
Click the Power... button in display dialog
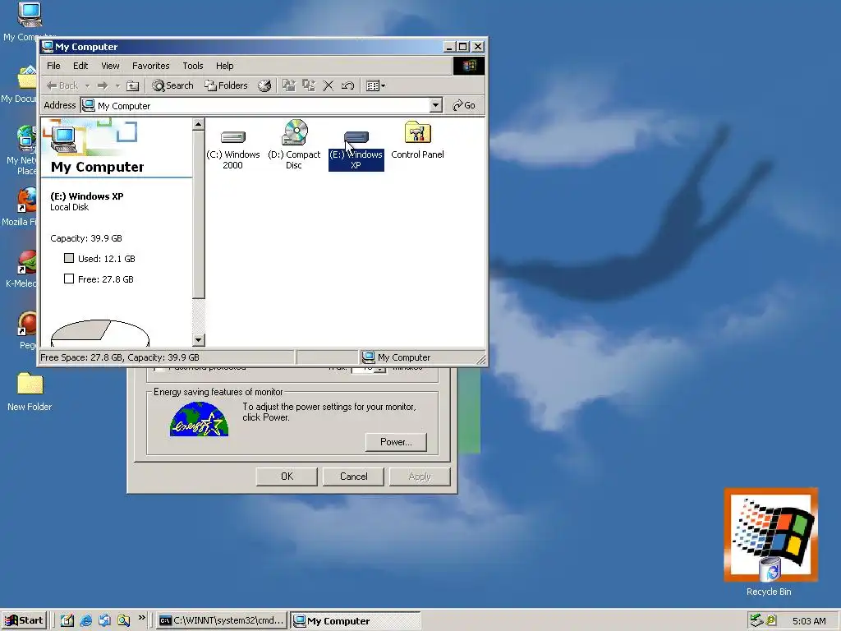point(396,442)
